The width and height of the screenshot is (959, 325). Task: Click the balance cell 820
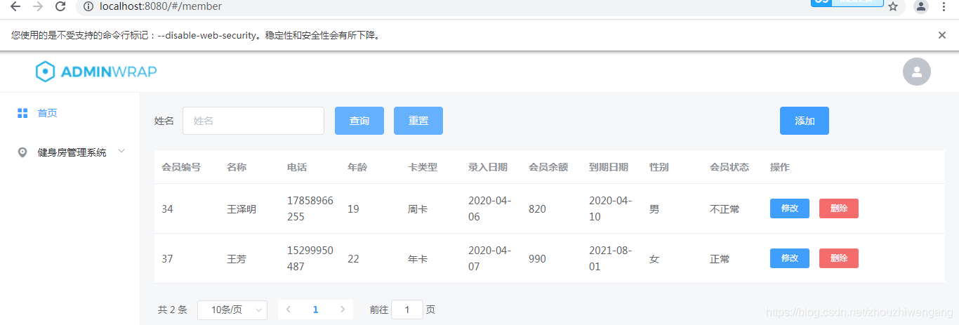[x=537, y=209]
